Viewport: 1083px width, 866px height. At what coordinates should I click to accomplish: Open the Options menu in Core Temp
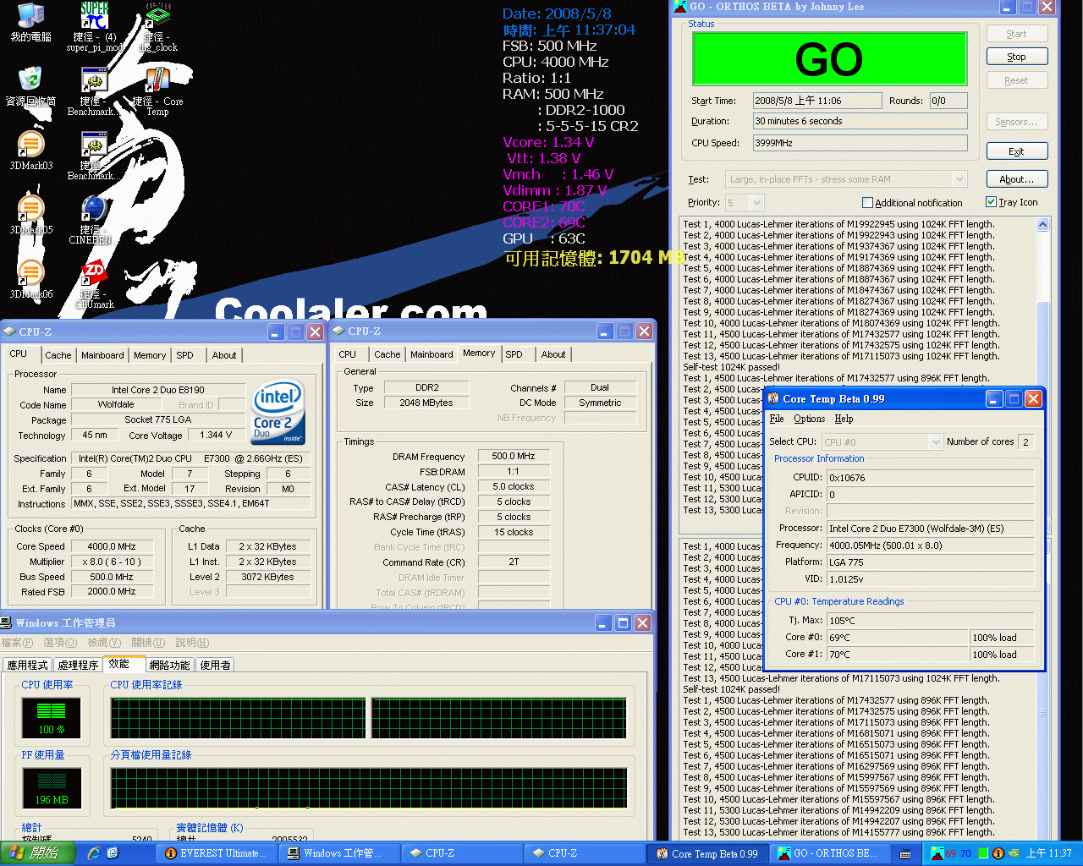(x=809, y=419)
